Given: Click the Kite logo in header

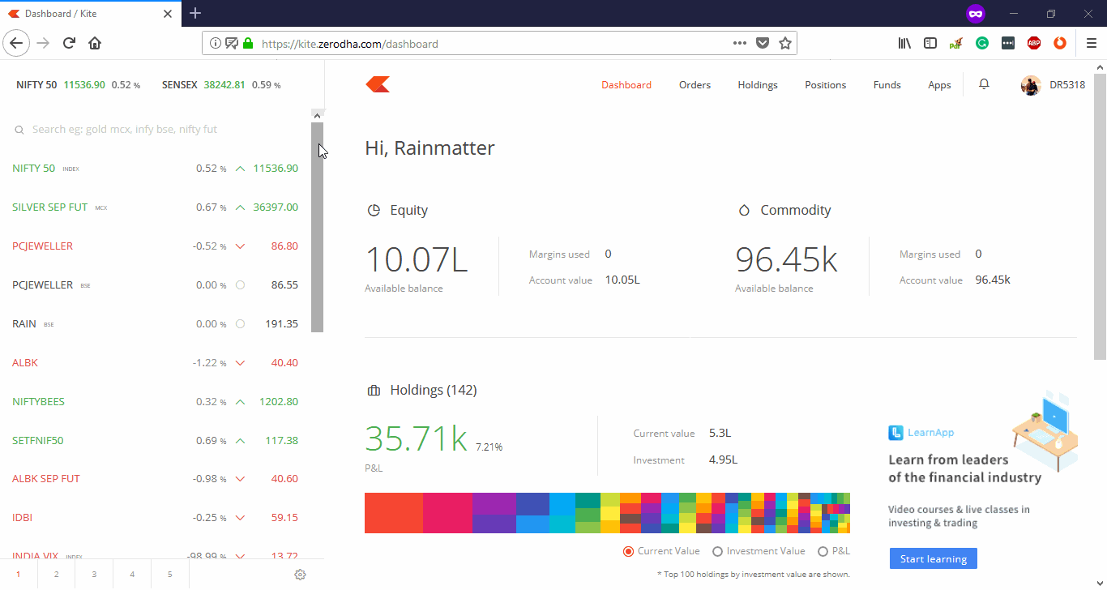Looking at the screenshot, I should click(x=378, y=84).
